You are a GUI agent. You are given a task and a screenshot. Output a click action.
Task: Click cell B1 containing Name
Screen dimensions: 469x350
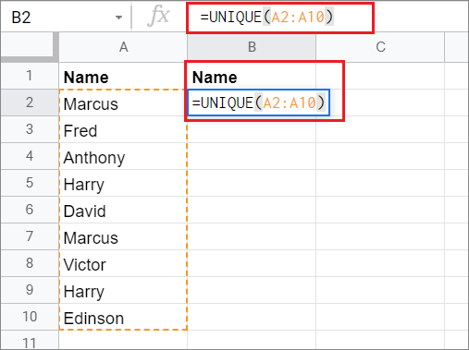(x=252, y=76)
